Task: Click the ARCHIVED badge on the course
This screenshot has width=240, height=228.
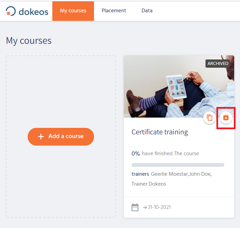Action: pos(218,64)
